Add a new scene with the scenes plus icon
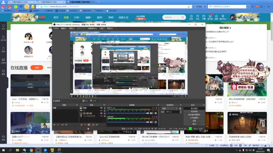The height and width of the screenshot is (153, 273). coord(54,124)
